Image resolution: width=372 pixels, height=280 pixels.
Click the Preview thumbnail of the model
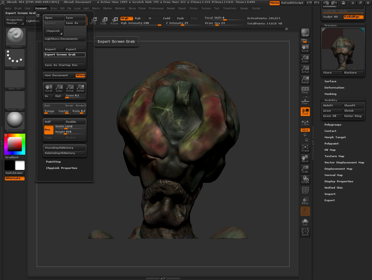point(343,49)
